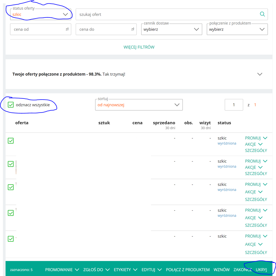Click the search magnifier icon
Screen dimensions: 276x276
click(x=262, y=14)
